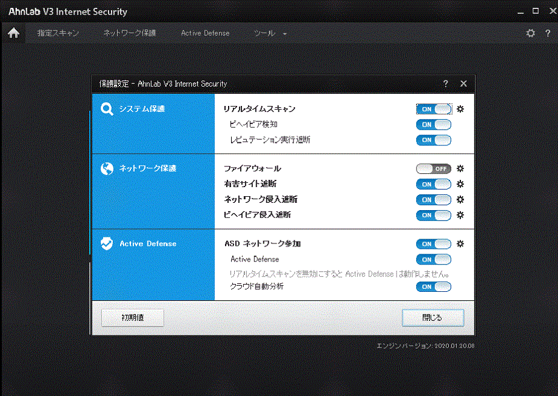Click ファイアウォール label text
This screenshot has width=558, height=396.
tap(252, 168)
